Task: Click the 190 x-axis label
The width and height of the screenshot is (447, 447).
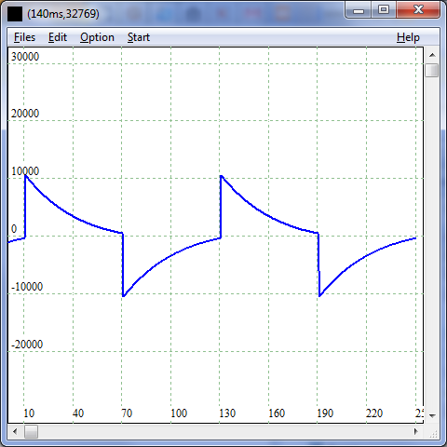Action: click(x=325, y=413)
